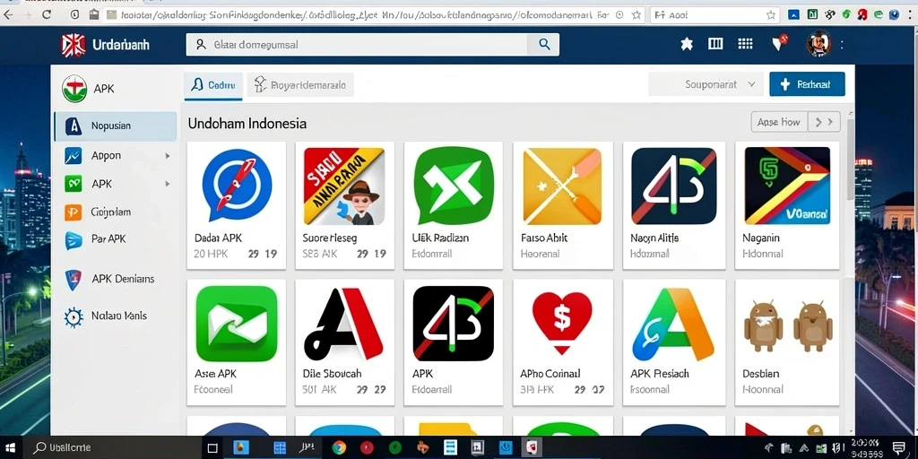The image size is (918, 459).
Task: Switch to the Cadmu tab
Action: (213, 85)
